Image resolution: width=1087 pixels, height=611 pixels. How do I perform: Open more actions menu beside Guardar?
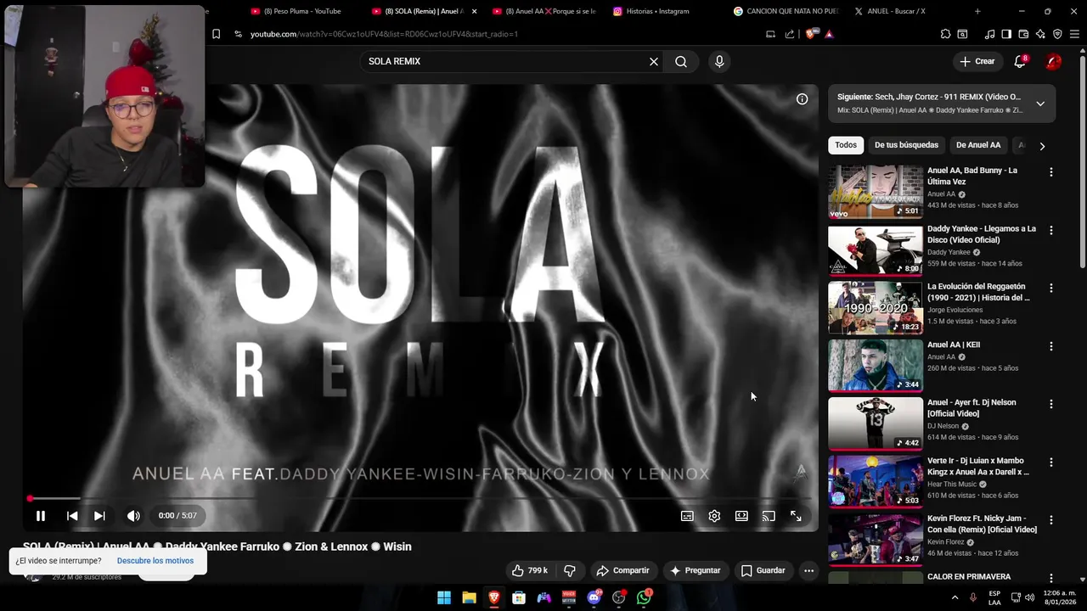coord(808,570)
